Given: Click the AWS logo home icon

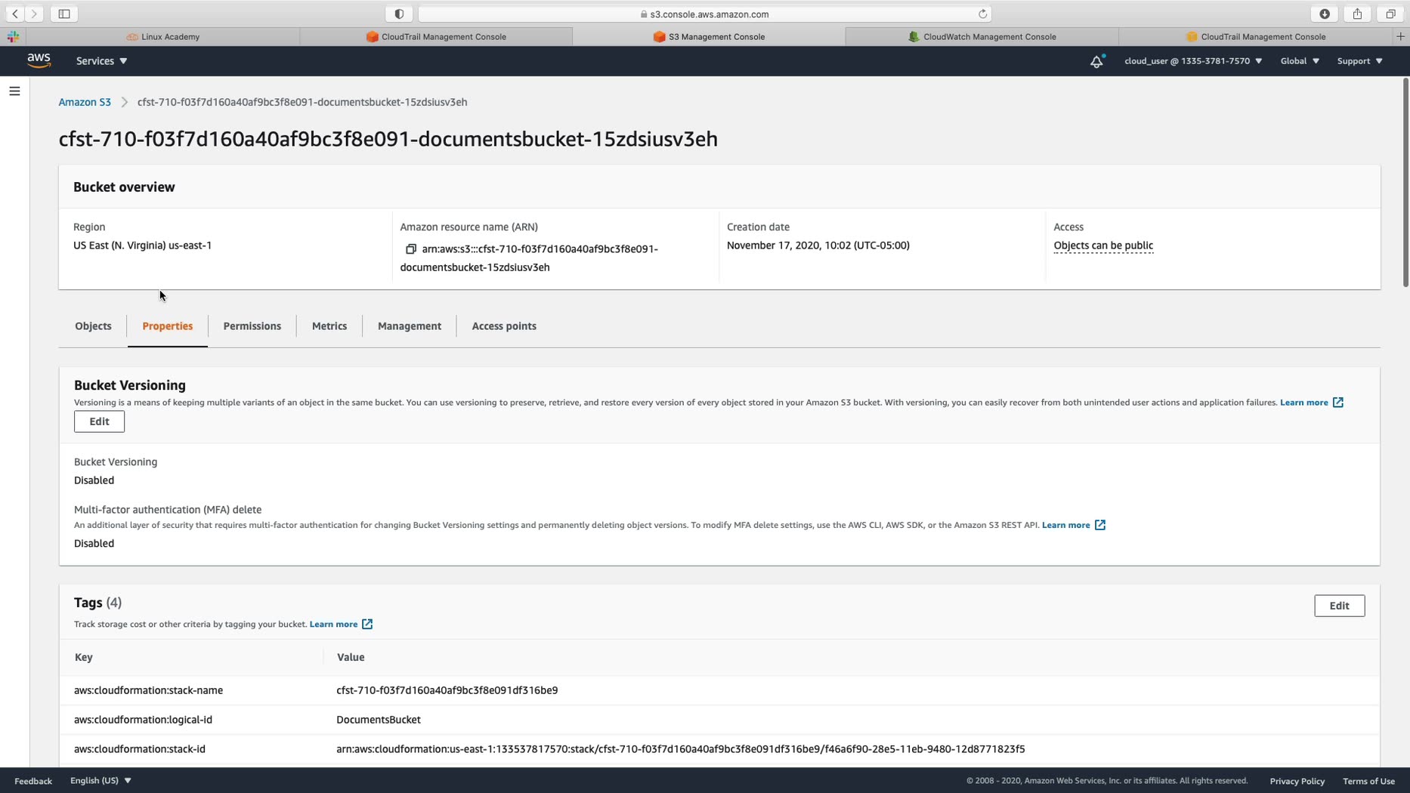Looking at the screenshot, I should coord(39,60).
